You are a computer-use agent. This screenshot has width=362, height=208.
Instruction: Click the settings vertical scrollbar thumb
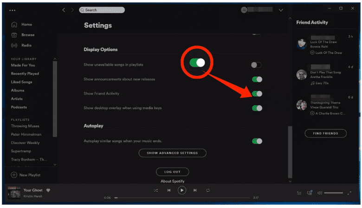(x=290, y=152)
